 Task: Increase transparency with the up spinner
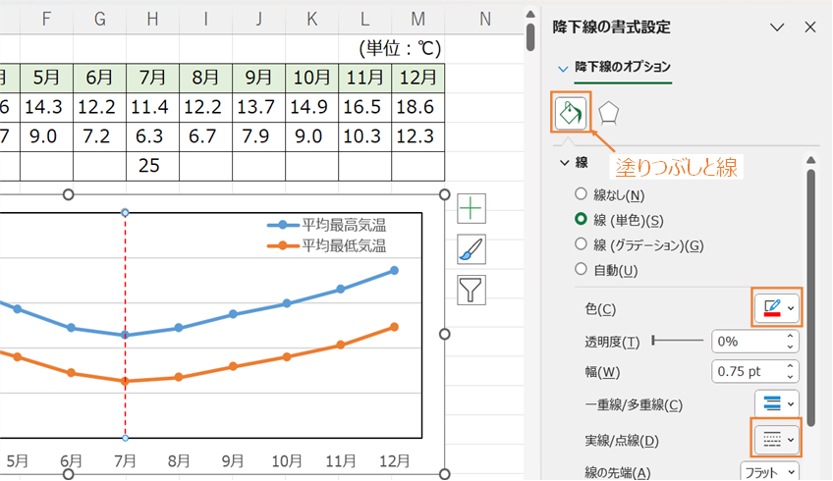791,336
